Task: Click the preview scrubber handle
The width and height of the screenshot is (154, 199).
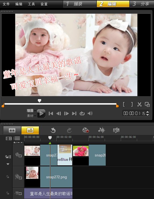Action: (x=39, y=101)
